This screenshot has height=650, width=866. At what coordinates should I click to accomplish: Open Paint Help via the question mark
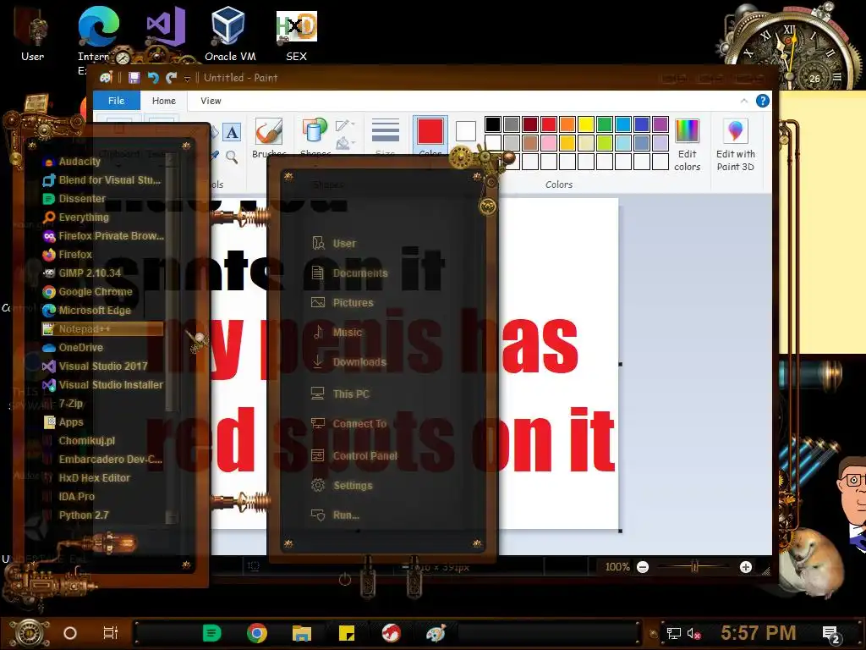pyautogui.click(x=762, y=101)
